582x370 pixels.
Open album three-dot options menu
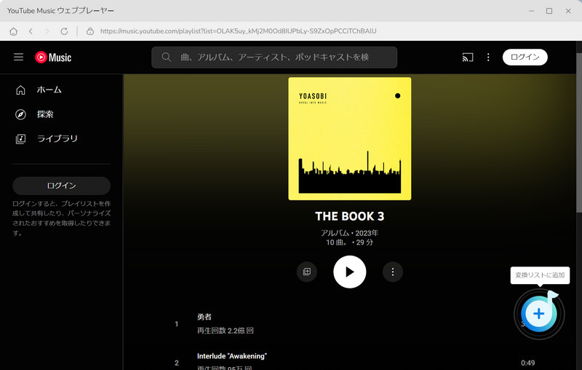coord(393,272)
